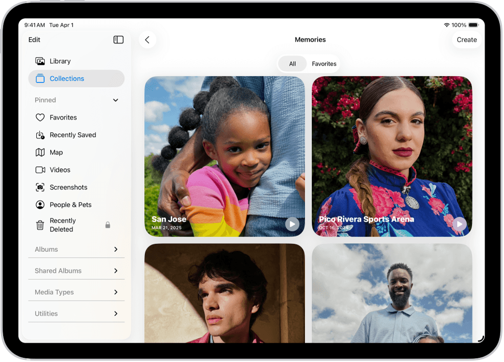Click the Memories title text

[x=310, y=39]
